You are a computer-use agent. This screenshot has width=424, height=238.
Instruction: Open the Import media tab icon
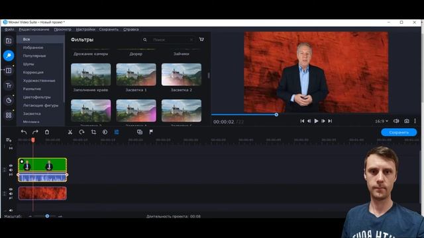tap(9, 41)
